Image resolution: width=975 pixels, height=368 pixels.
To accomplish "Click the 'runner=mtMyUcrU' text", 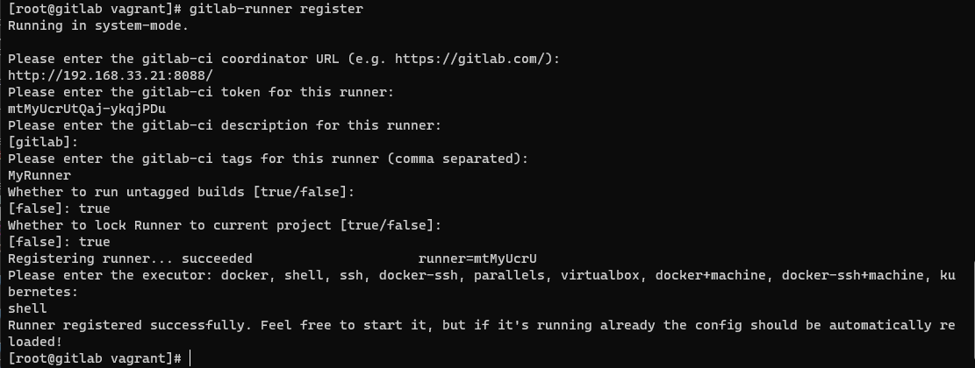I will point(477,258).
